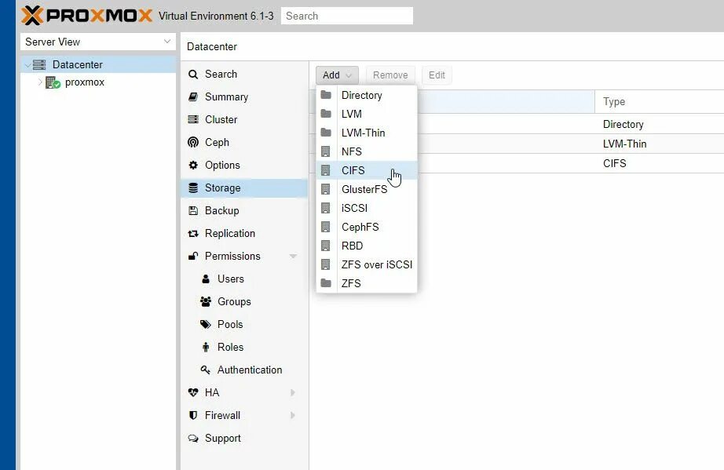Click the Users person icon
Screen dimensions: 724x470
206,279
